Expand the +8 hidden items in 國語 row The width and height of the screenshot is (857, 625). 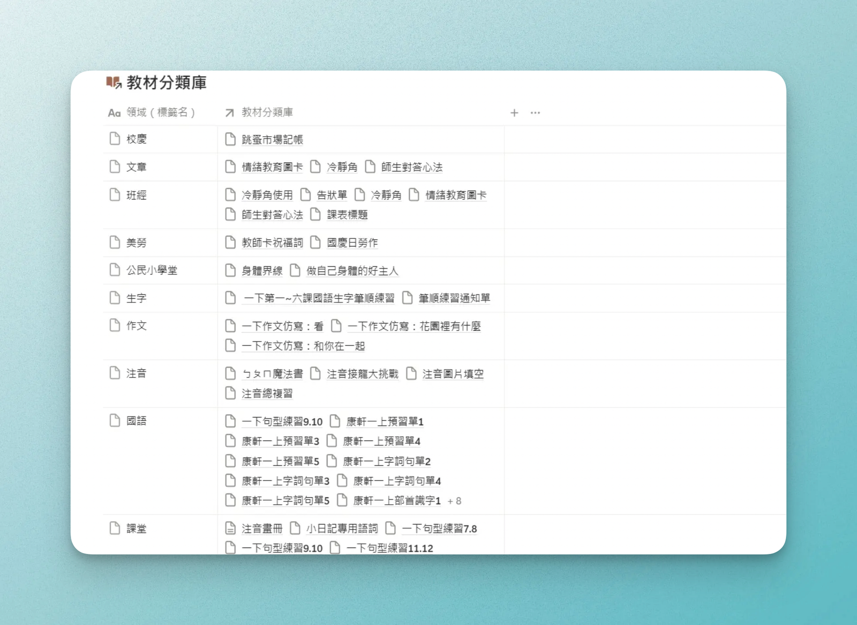[x=455, y=501]
